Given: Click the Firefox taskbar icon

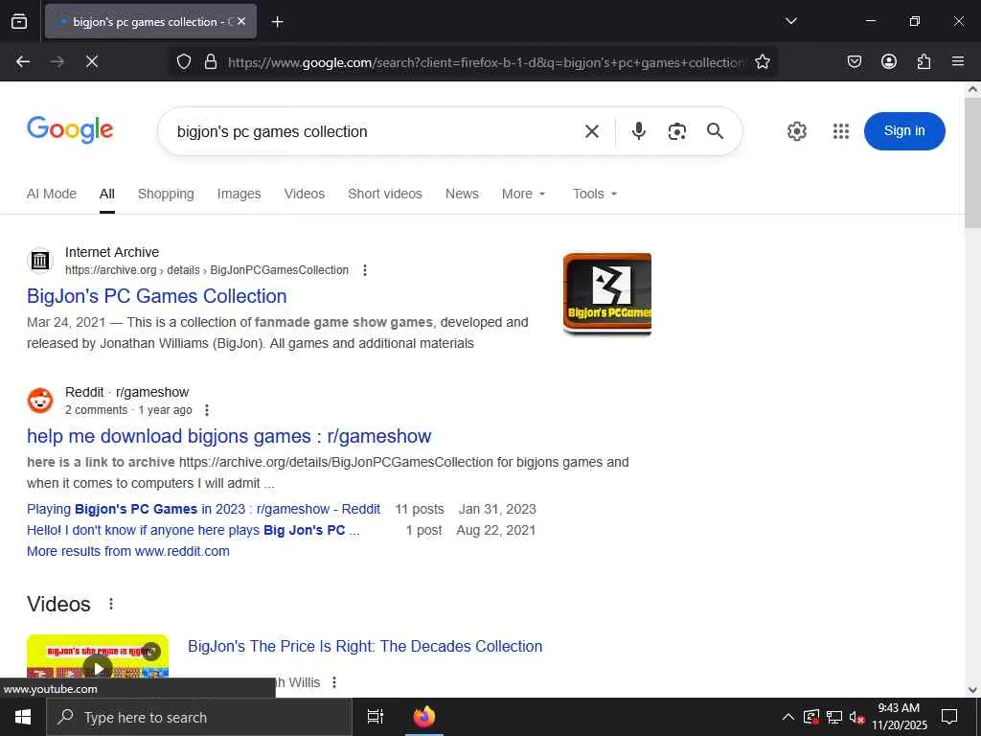Looking at the screenshot, I should 424,717.
